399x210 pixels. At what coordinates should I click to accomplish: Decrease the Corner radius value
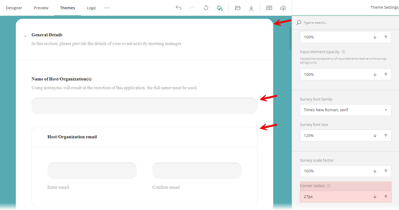(x=375, y=196)
